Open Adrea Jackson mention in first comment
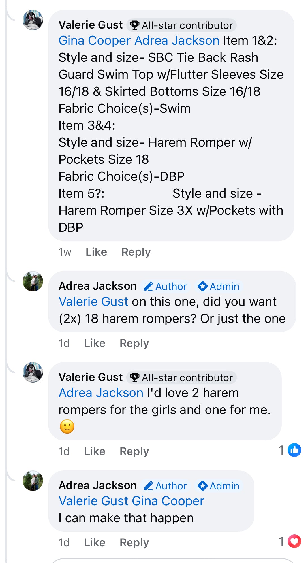Viewport: 308px width, 563px height. [177, 40]
